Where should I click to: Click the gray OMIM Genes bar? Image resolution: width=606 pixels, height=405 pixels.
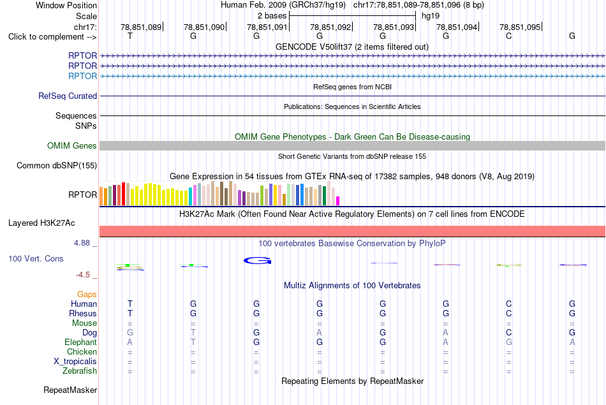(352, 145)
